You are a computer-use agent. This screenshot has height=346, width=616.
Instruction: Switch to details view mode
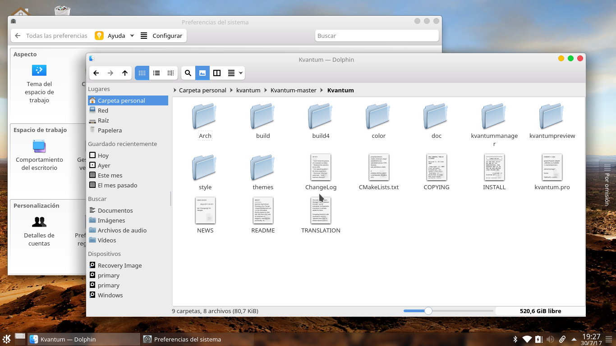170,73
